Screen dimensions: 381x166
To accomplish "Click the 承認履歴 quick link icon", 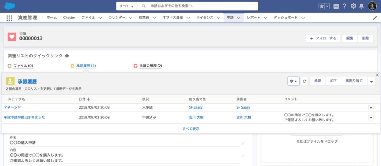I will click(72, 66).
